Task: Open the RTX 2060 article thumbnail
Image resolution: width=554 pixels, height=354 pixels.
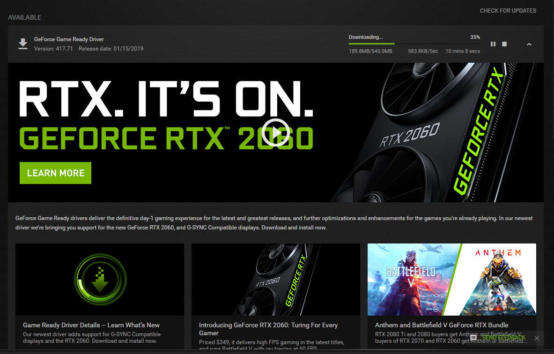Action: tap(275, 280)
